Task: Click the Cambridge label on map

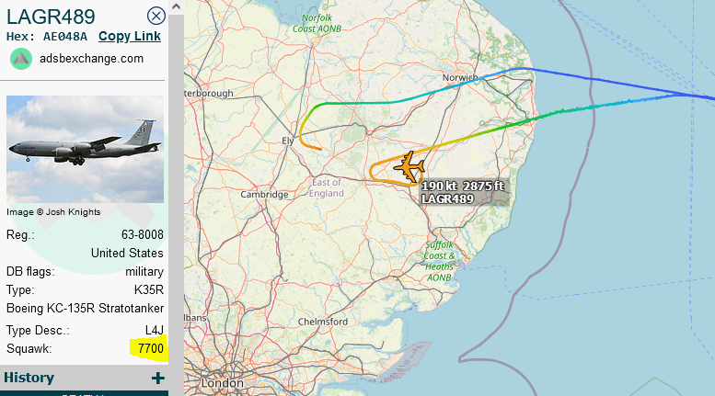Action: 264,195
